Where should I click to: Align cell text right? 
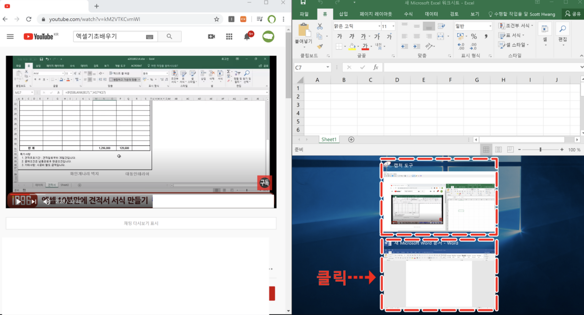point(429,36)
